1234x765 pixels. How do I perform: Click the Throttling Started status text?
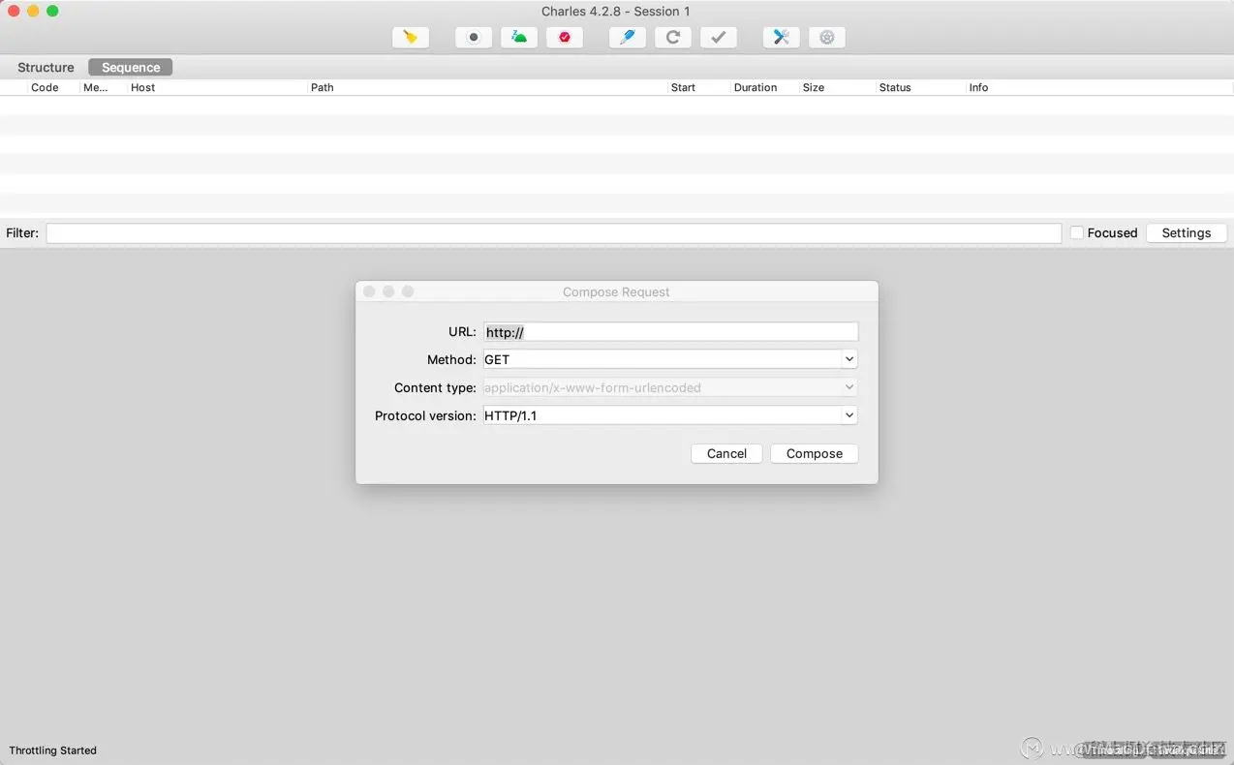click(53, 750)
